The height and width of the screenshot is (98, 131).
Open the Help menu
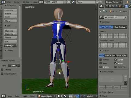34,2
